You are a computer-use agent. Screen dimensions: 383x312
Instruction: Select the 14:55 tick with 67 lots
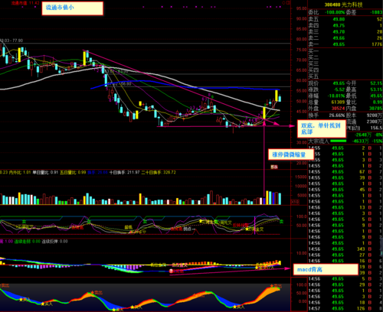click(345, 172)
